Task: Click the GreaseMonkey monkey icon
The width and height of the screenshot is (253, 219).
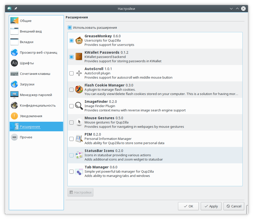Action: (x=79, y=40)
